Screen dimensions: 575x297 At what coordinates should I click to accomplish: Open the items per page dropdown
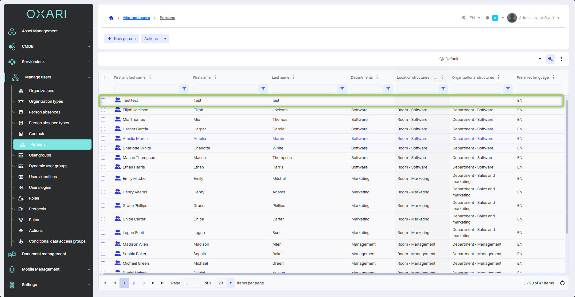coord(230,283)
